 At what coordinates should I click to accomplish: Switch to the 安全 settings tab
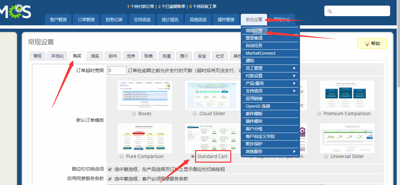click(202, 56)
